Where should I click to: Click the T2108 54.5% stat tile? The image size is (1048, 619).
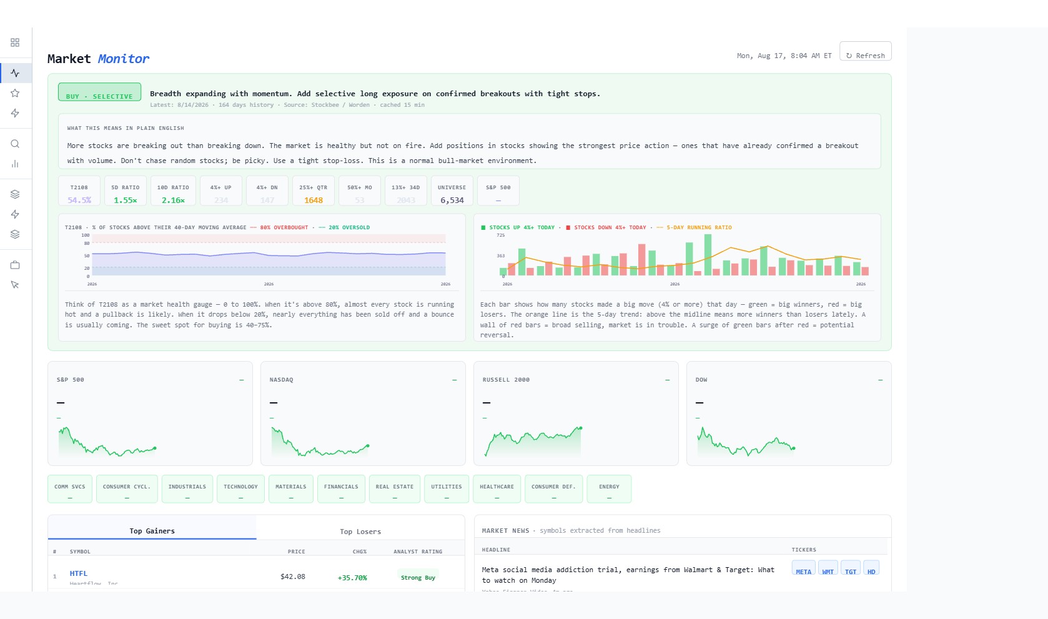[x=79, y=191]
